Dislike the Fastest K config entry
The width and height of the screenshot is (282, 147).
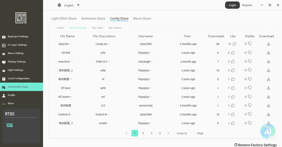(250, 114)
